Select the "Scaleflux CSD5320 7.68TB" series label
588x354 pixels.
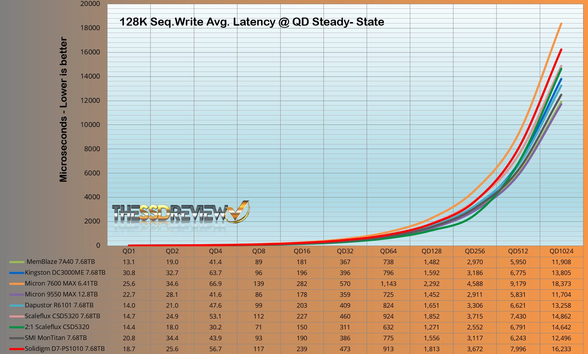[63, 316]
